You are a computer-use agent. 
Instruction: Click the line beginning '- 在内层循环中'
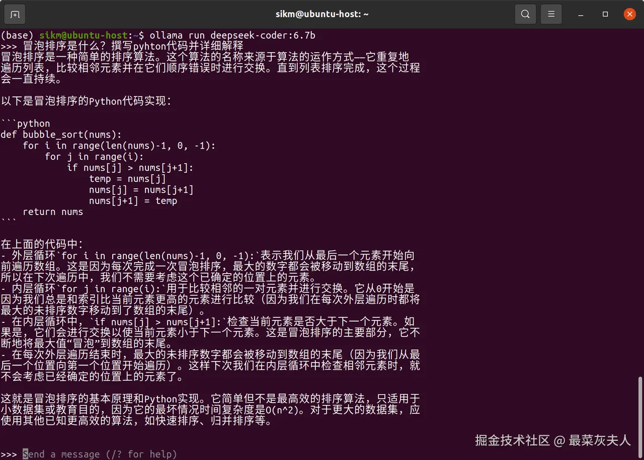coord(207,322)
